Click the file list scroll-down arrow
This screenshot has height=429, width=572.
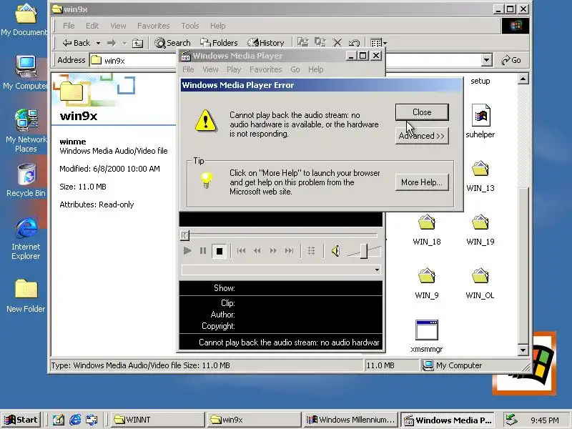[523, 350]
